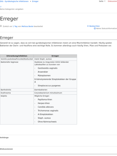Viewport: 117px width, 156px height.
Task: Select the 'meist Staph. aureus' cell
Action: [55, 59]
